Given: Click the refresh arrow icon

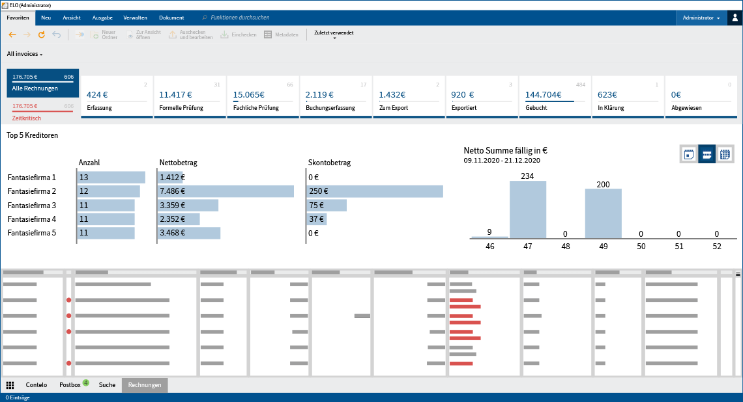Looking at the screenshot, I should tap(42, 34).
